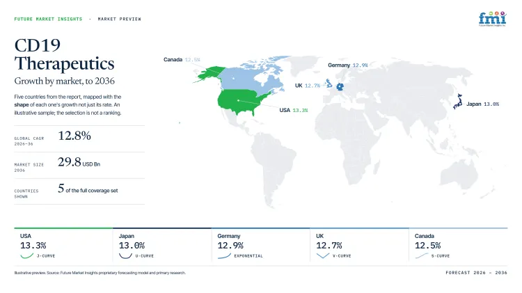The height and width of the screenshot is (293, 522).
Task: Click the 13.3% value in USA card
Action: 33,246
